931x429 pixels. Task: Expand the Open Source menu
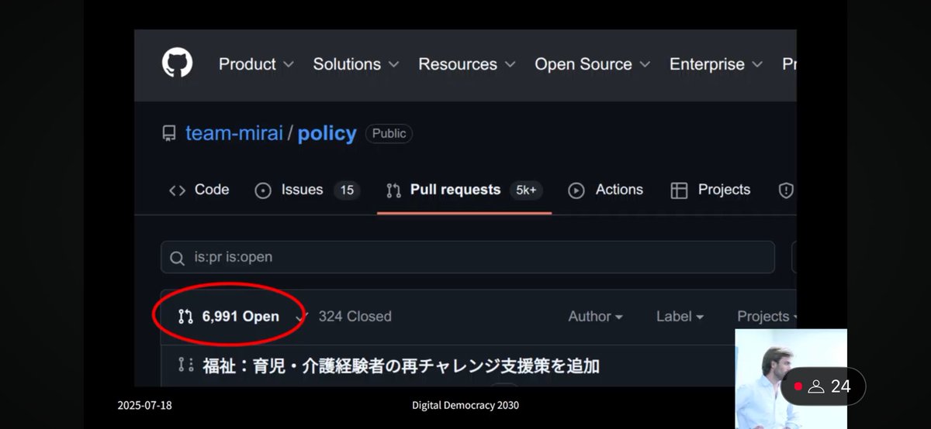(x=593, y=64)
